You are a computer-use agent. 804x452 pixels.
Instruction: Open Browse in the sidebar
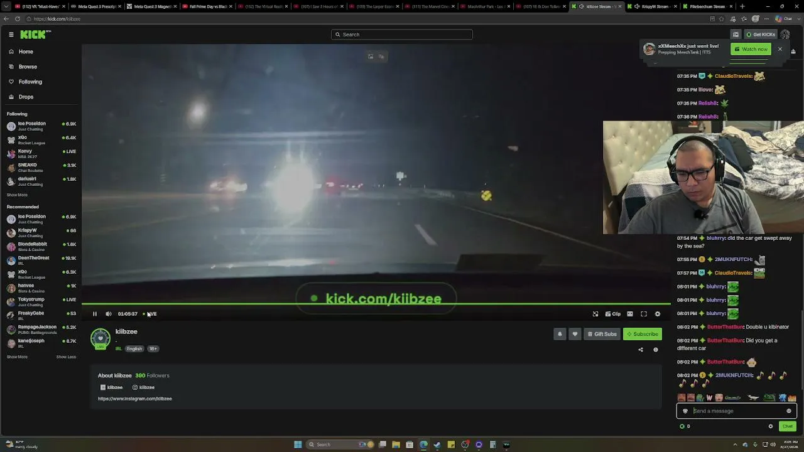point(28,67)
